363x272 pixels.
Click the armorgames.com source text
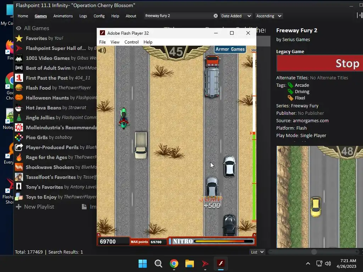pos(311,121)
